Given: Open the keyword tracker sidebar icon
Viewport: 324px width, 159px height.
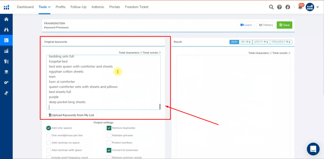Looking at the screenshot, I should pos(6,61).
